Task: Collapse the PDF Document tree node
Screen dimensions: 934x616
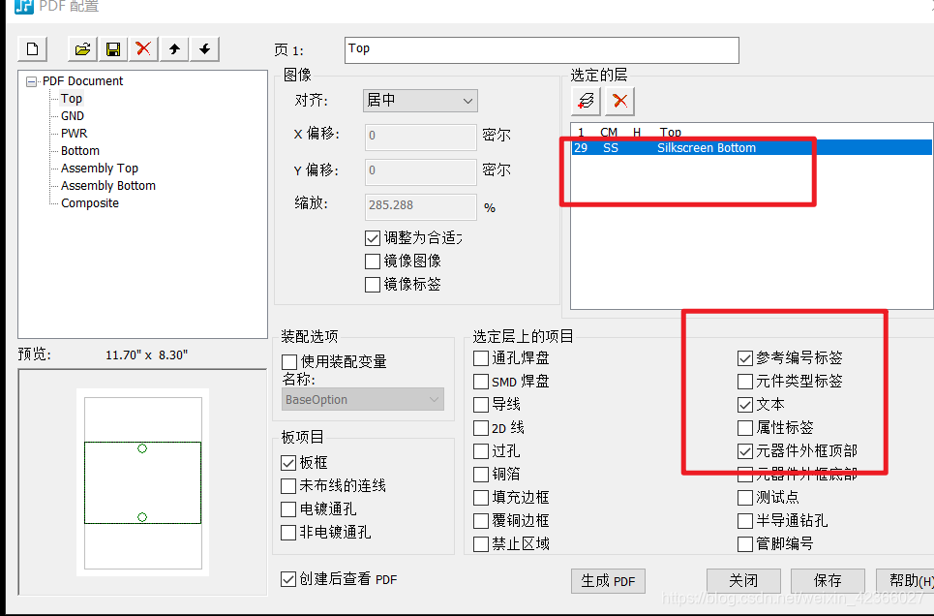Action: pos(31,80)
